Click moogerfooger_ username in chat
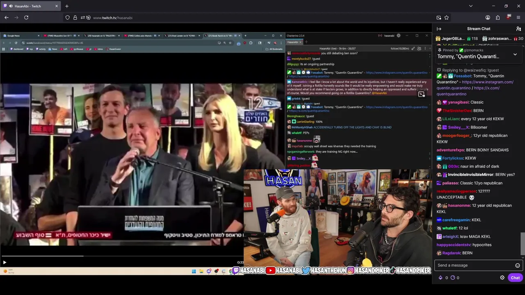The image size is (525, 295). click(456, 136)
